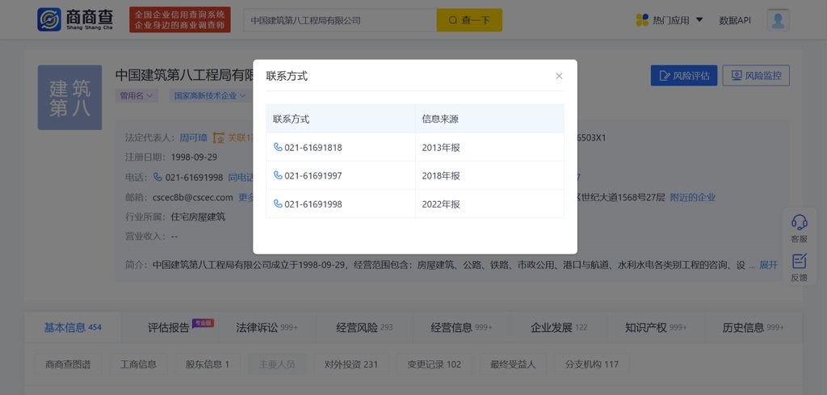Image resolution: width=827 pixels, height=395 pixels.
Task: Click the 风险监控 button
Action: (756, 75)
